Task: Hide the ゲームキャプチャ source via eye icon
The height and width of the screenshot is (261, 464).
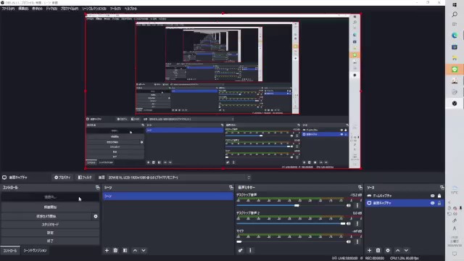Action: pos(432,196)
